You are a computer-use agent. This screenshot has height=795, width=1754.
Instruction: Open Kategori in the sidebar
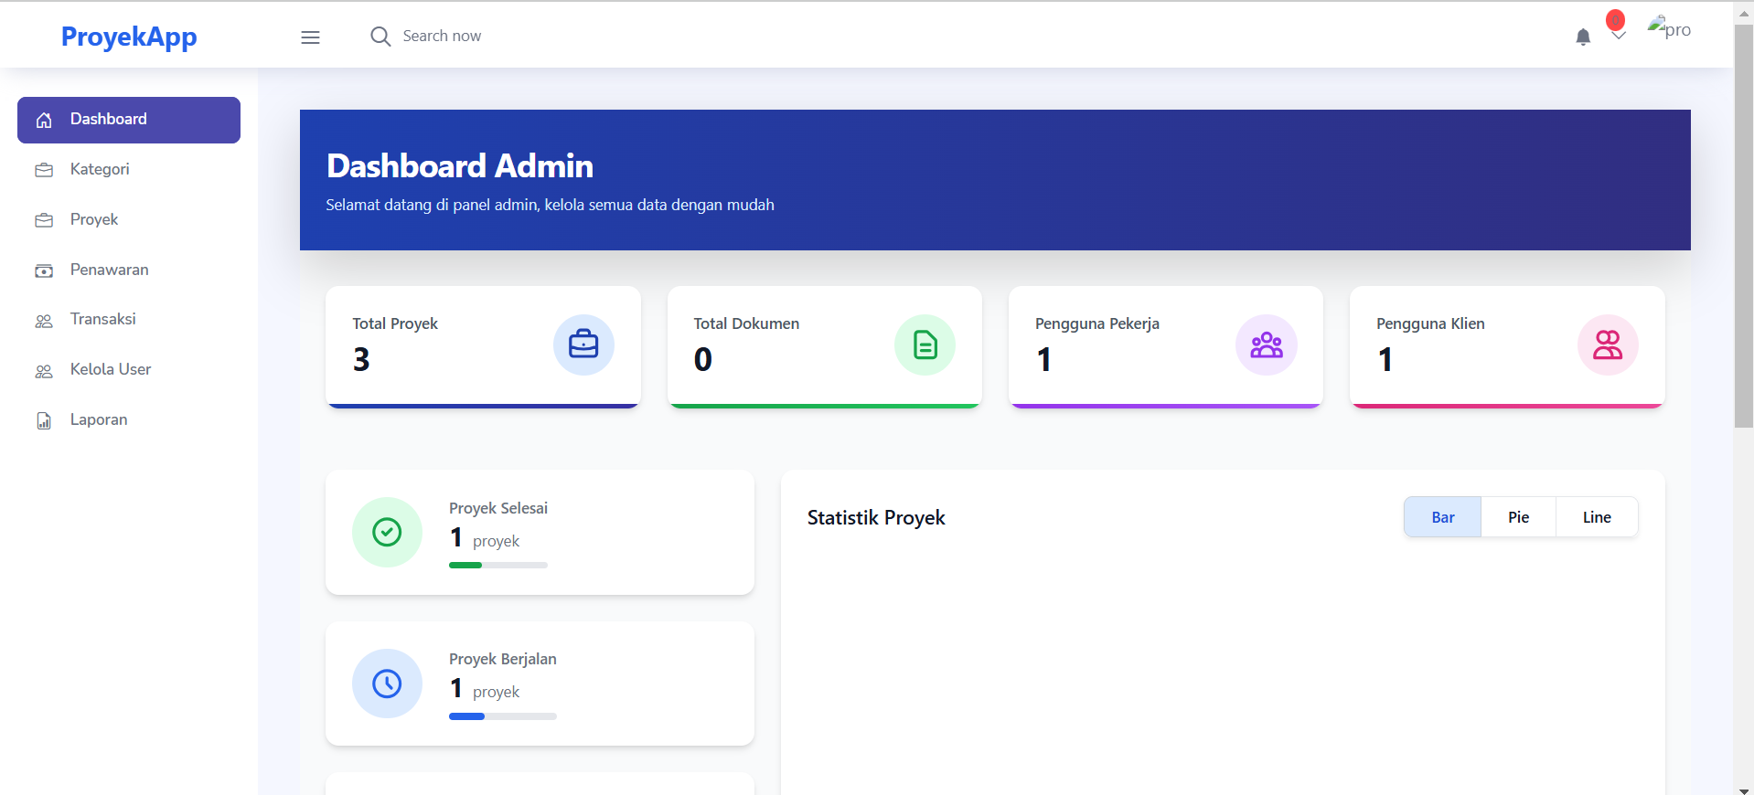pos(100,169)
